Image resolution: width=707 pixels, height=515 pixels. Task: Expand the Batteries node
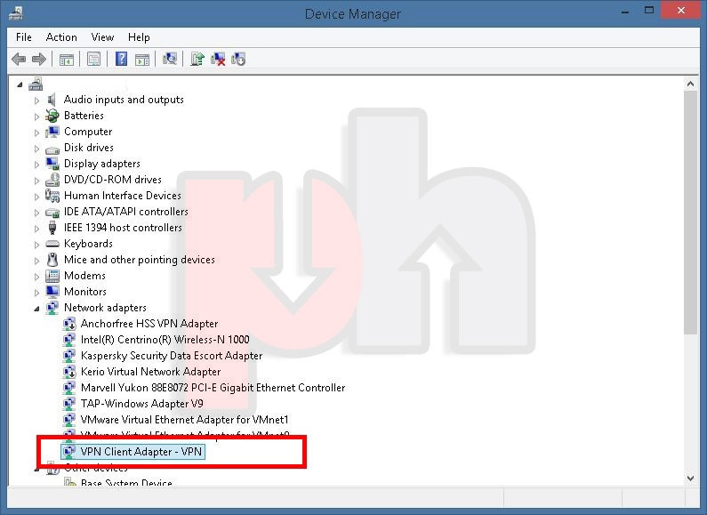point(37,117)
